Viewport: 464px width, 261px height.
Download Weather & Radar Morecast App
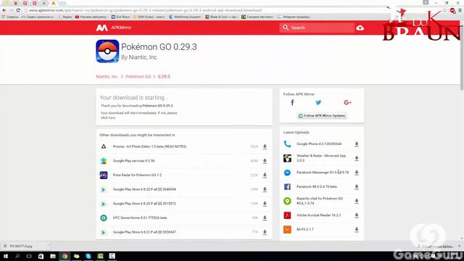pos(357,158)
